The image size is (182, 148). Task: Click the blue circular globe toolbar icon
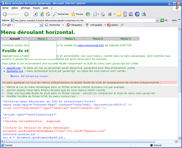137,14
